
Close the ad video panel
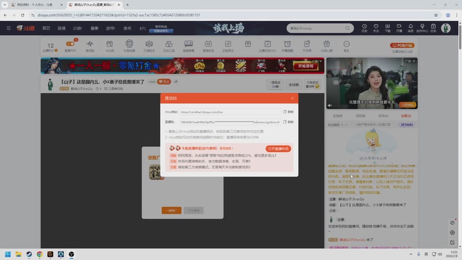(414, 61)
